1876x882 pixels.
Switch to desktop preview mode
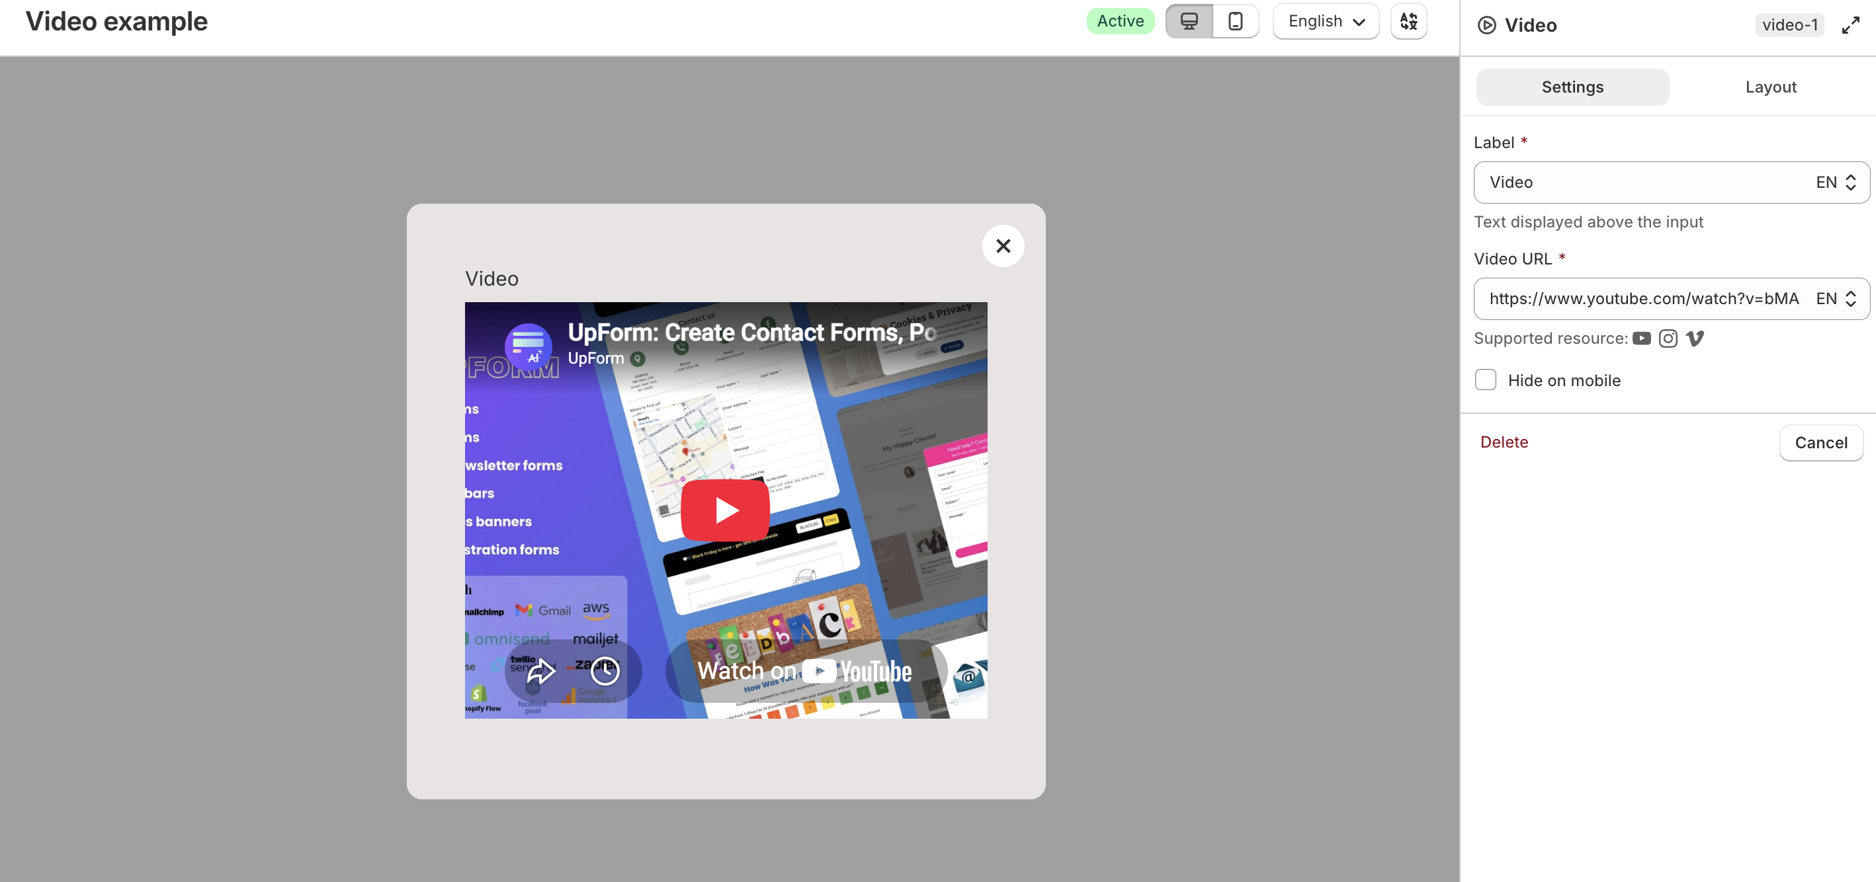click(x=1189, y=21)
